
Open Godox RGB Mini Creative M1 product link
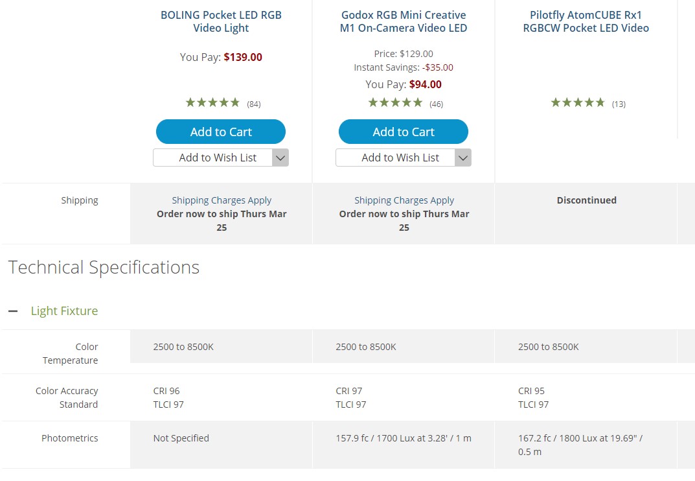coord(404,21)
